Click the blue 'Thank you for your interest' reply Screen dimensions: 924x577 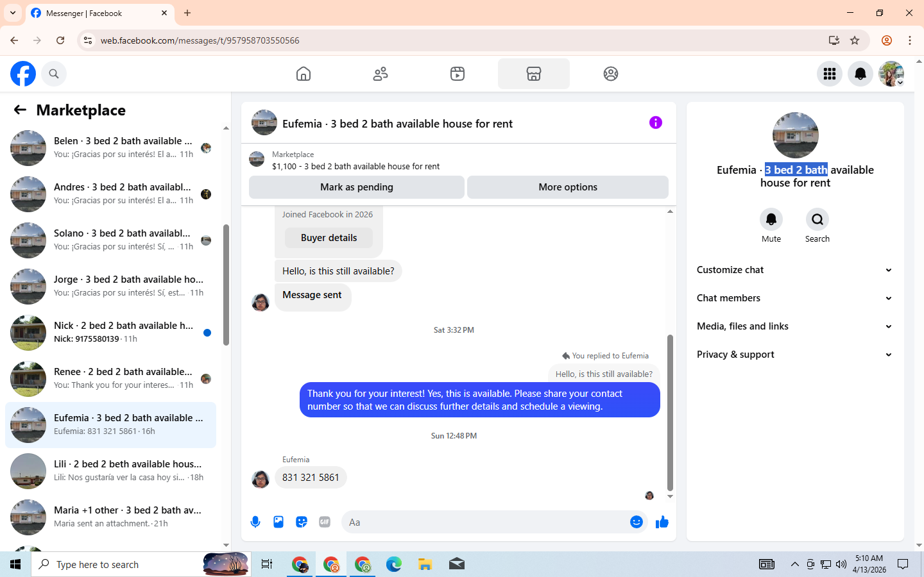(480, 400)
